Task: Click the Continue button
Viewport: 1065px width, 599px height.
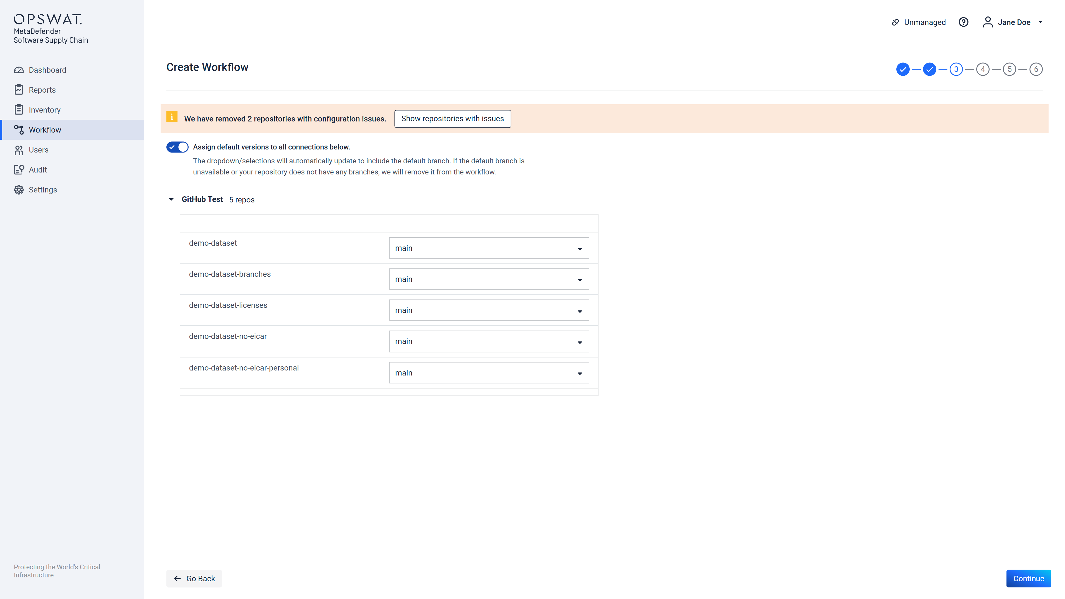Action: click(1028, 578)
